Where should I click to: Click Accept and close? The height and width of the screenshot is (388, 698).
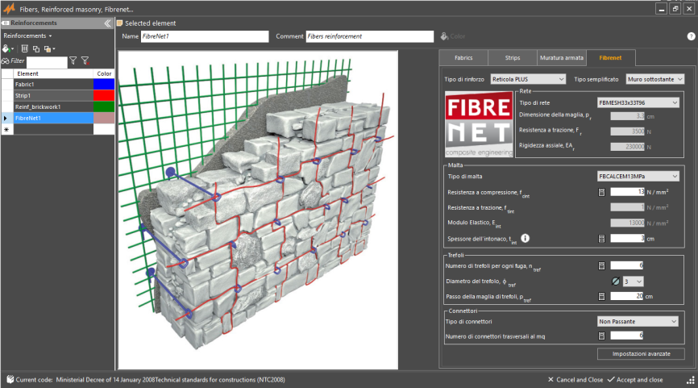click(636, 379)
